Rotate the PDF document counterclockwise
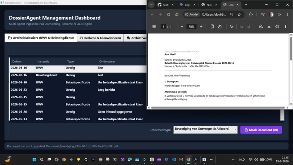The width and height of the screenshot is (293, 165). [220, 27]
